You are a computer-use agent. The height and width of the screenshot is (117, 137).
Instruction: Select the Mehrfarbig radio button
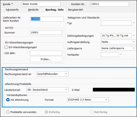pyautogui.click(x=91, y=112)
